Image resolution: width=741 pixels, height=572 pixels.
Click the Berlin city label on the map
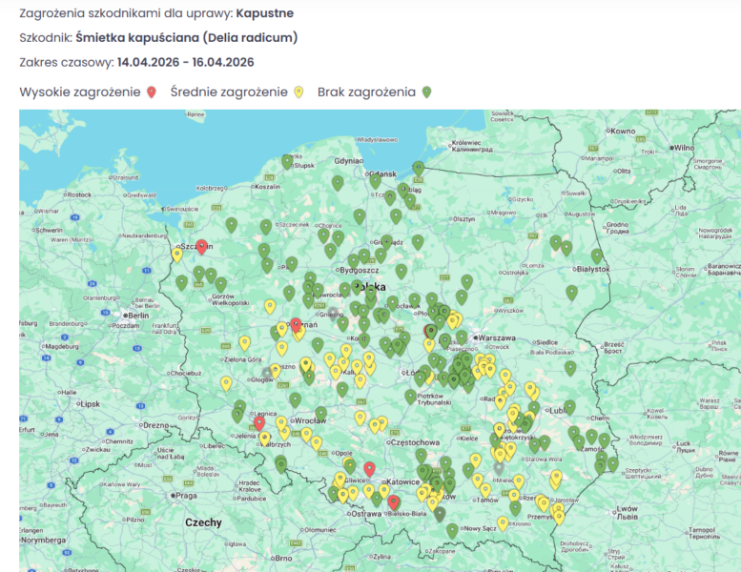[x=138, y=315]
